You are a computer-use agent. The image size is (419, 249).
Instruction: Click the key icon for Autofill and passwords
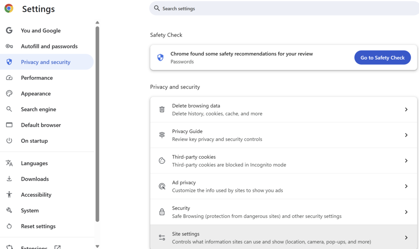pos(9,46)
